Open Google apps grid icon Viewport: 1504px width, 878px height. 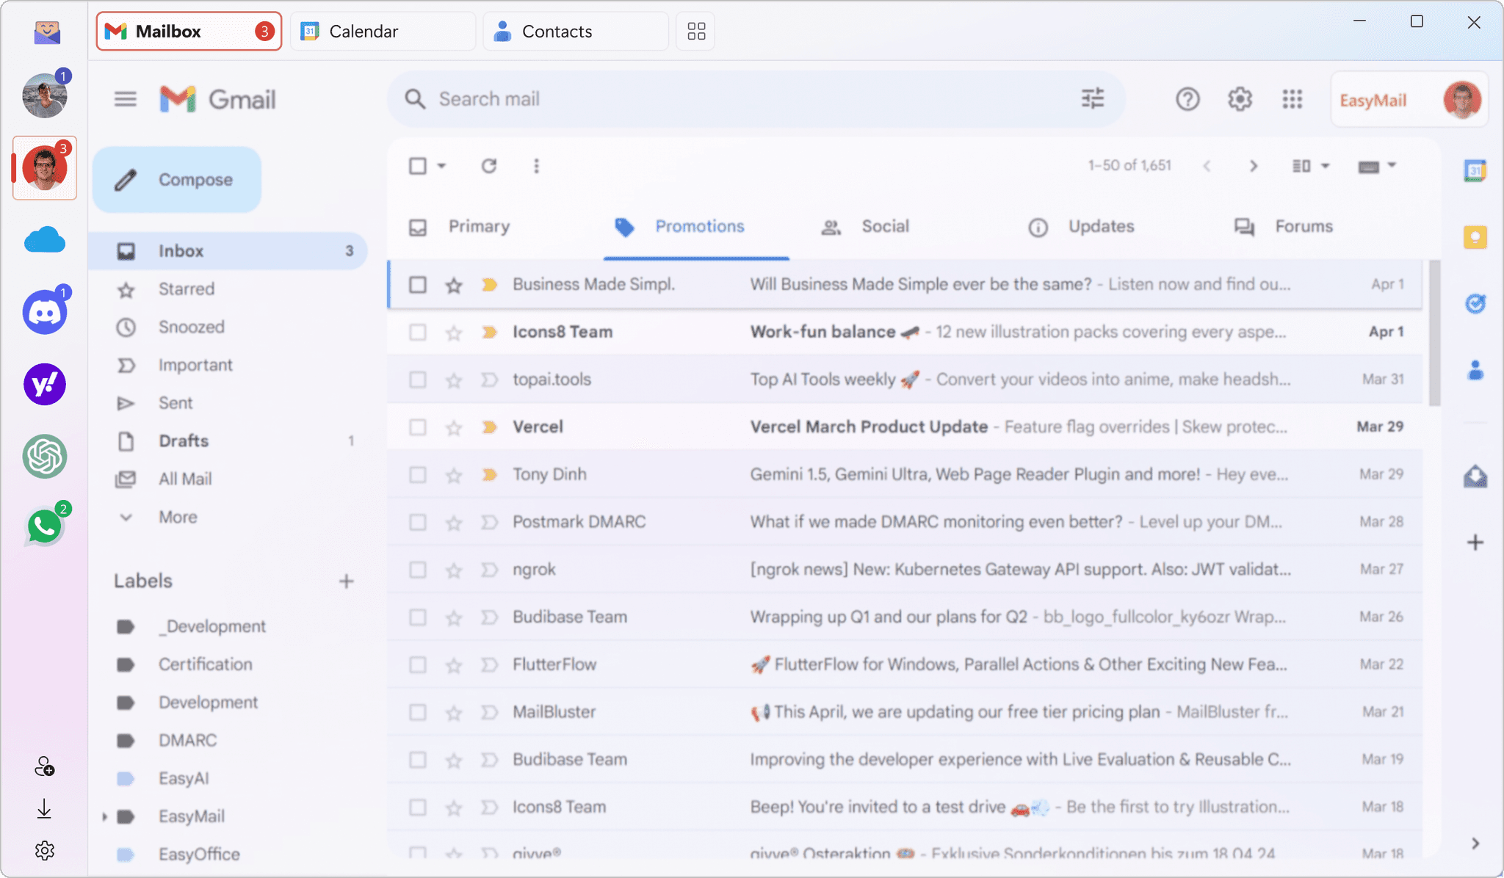[x=1292, y=99]
